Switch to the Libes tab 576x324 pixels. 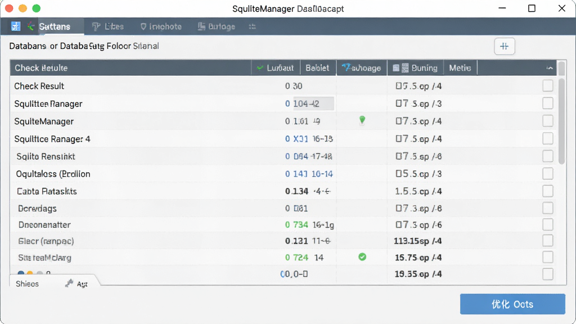click(x=108, y=26)
